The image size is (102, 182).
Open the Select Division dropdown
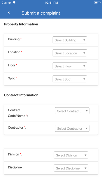(71, 155)
